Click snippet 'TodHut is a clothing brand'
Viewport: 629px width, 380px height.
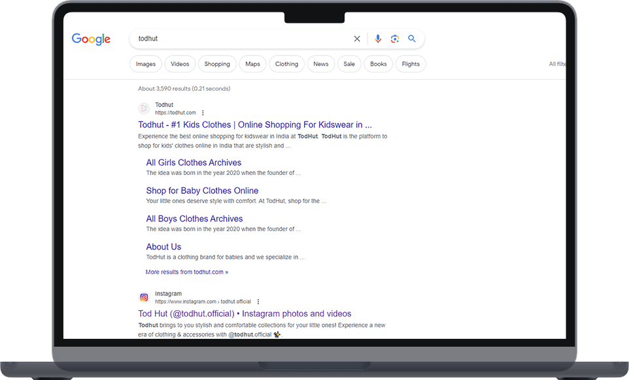click(225, 257)
